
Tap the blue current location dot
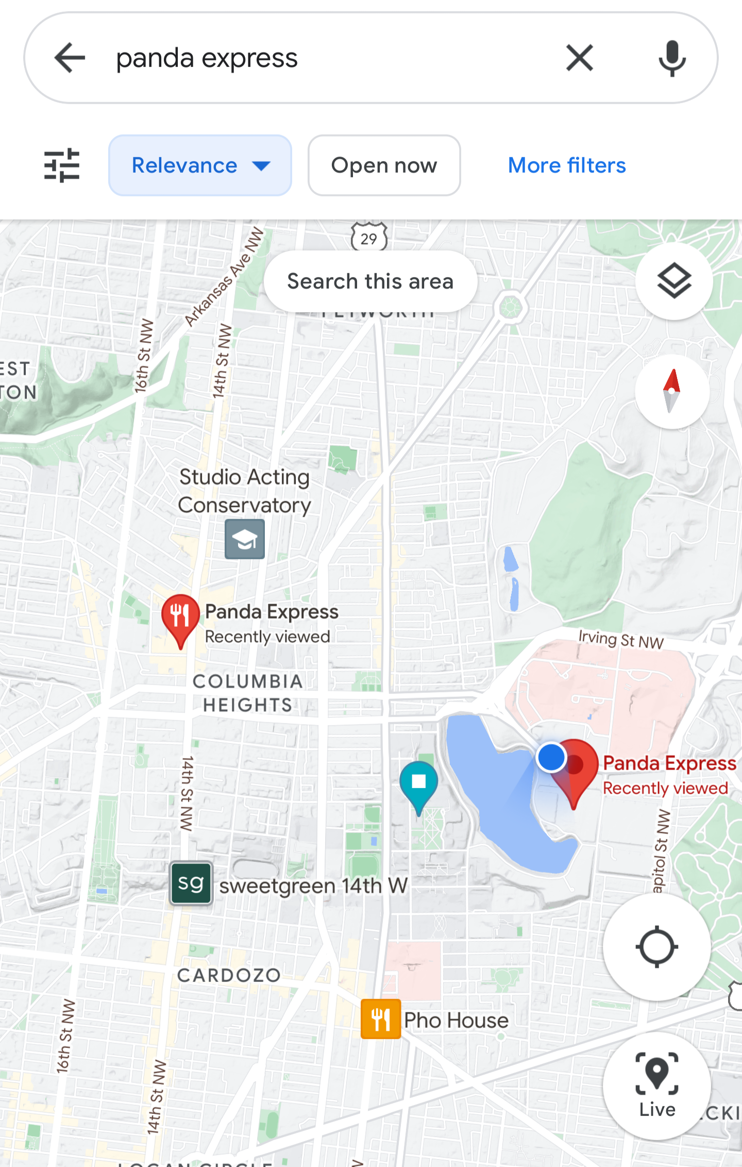coord(551,758)
